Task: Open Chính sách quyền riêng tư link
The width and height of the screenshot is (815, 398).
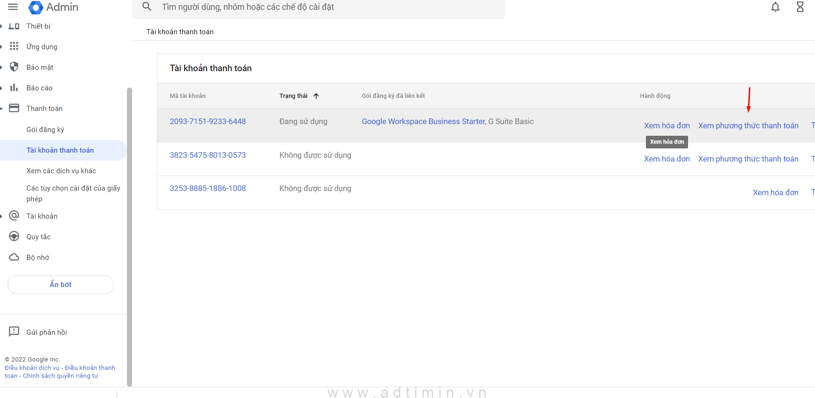Action: [x=60, y=376]
